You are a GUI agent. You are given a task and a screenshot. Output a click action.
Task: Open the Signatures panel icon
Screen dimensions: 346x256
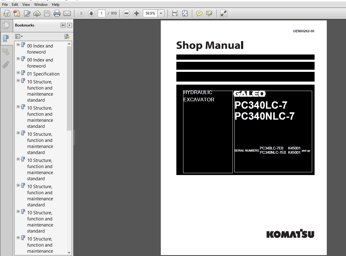pyautogui.click(x=6, y=52)
